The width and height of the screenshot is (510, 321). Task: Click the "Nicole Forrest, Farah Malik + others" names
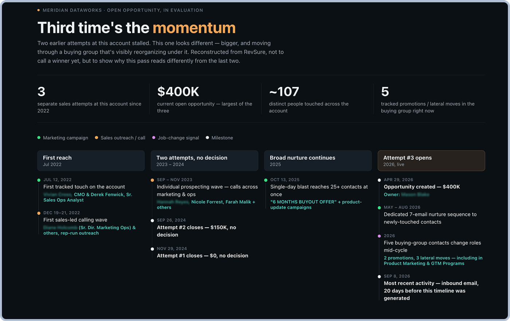coord(206,205)
